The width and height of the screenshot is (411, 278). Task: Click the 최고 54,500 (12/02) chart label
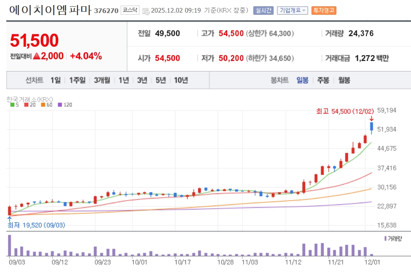click(x=345, y=111)
